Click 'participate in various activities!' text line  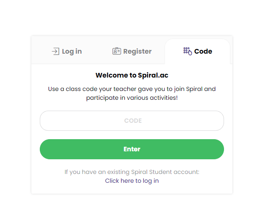132,98
